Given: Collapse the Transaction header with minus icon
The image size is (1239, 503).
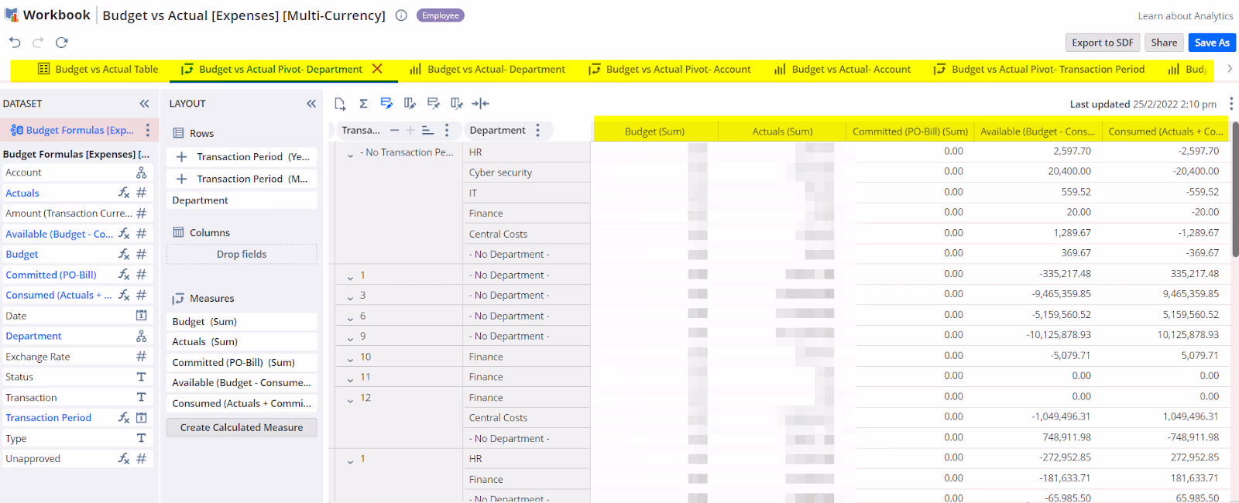Looking at the screenshot, I should tap(394, 130).
